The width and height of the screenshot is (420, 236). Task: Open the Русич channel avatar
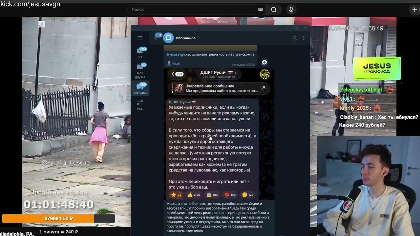[x=265, y=74]
